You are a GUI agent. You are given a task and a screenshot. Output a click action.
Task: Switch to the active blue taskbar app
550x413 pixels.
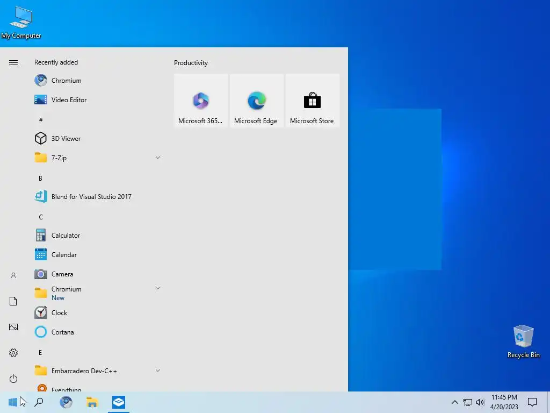[119, 402]
